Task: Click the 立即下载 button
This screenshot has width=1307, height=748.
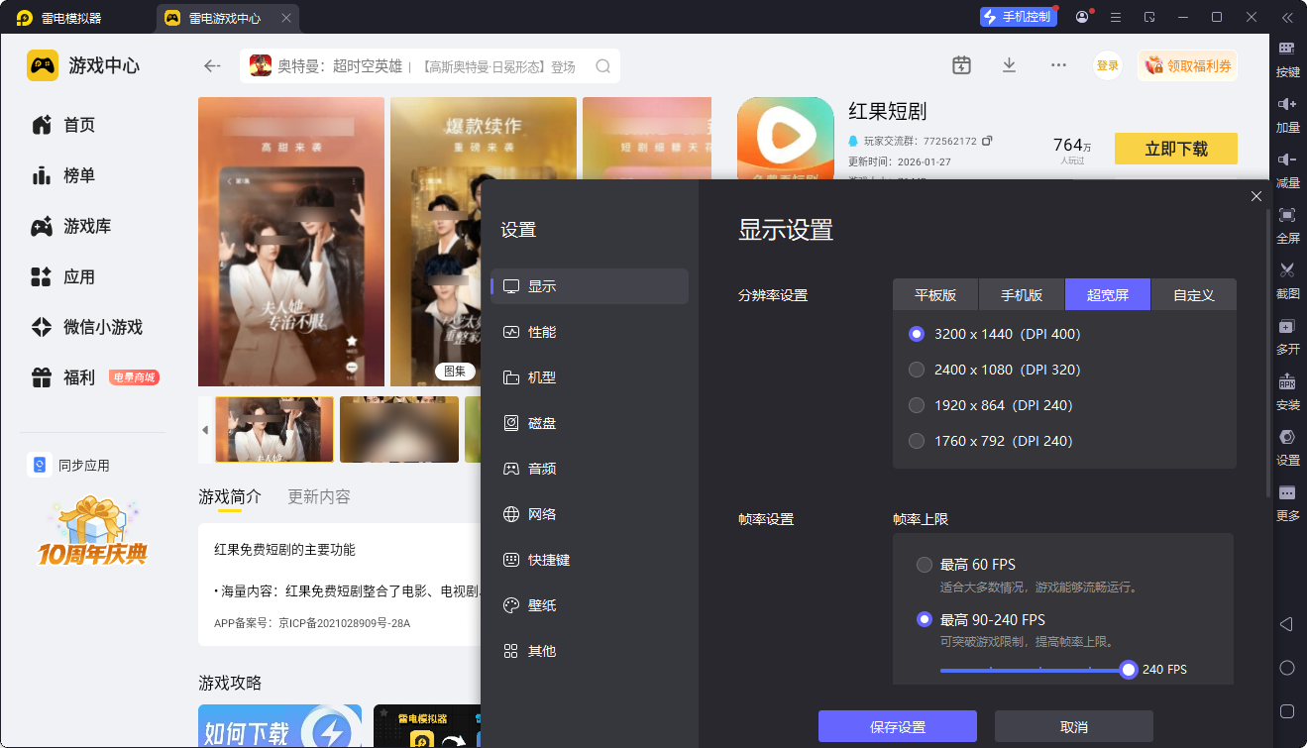Action: coord(1175,149)
